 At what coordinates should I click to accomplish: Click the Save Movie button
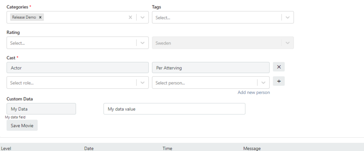(22, 126)
